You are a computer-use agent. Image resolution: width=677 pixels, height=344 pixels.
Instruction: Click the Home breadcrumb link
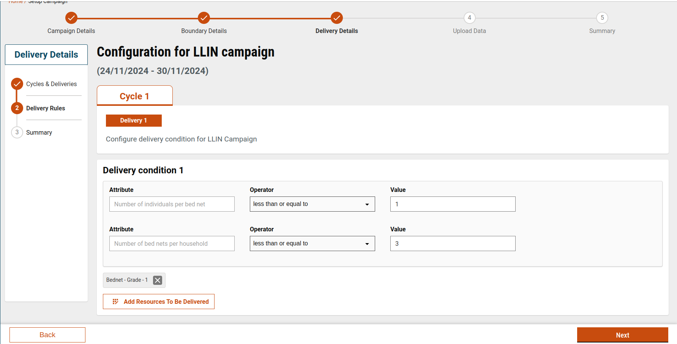tap(16, 2)
